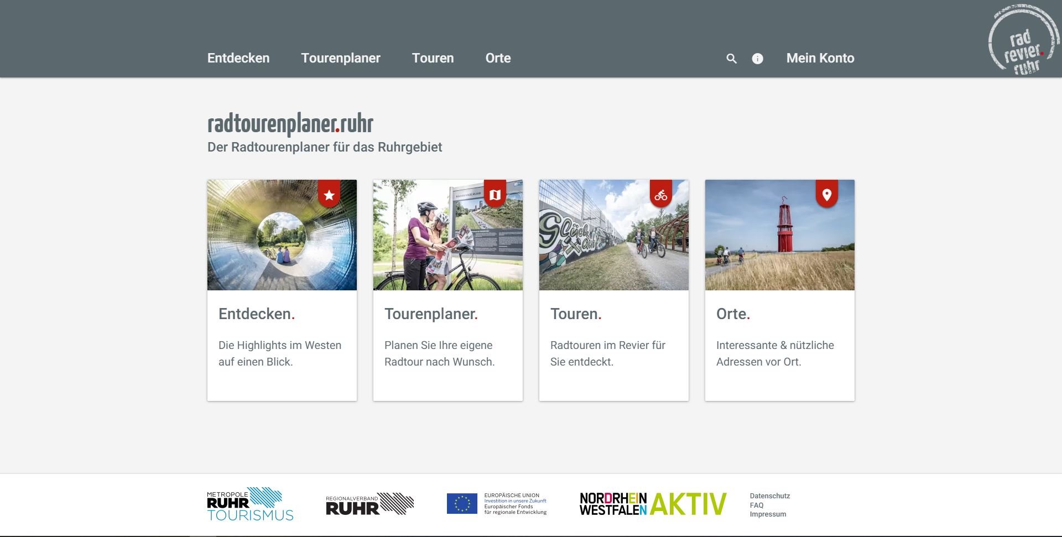Click the star badge on Entdecken card
The width and height of the screenshot is (1062, 537).
(x=329, y=194)
